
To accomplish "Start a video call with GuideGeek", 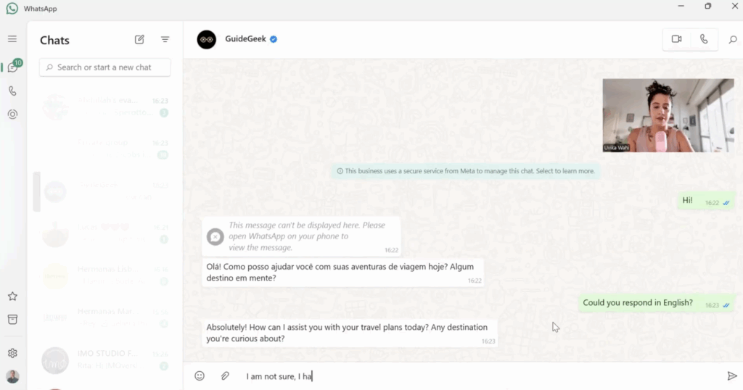I will (x=676, y=39).
